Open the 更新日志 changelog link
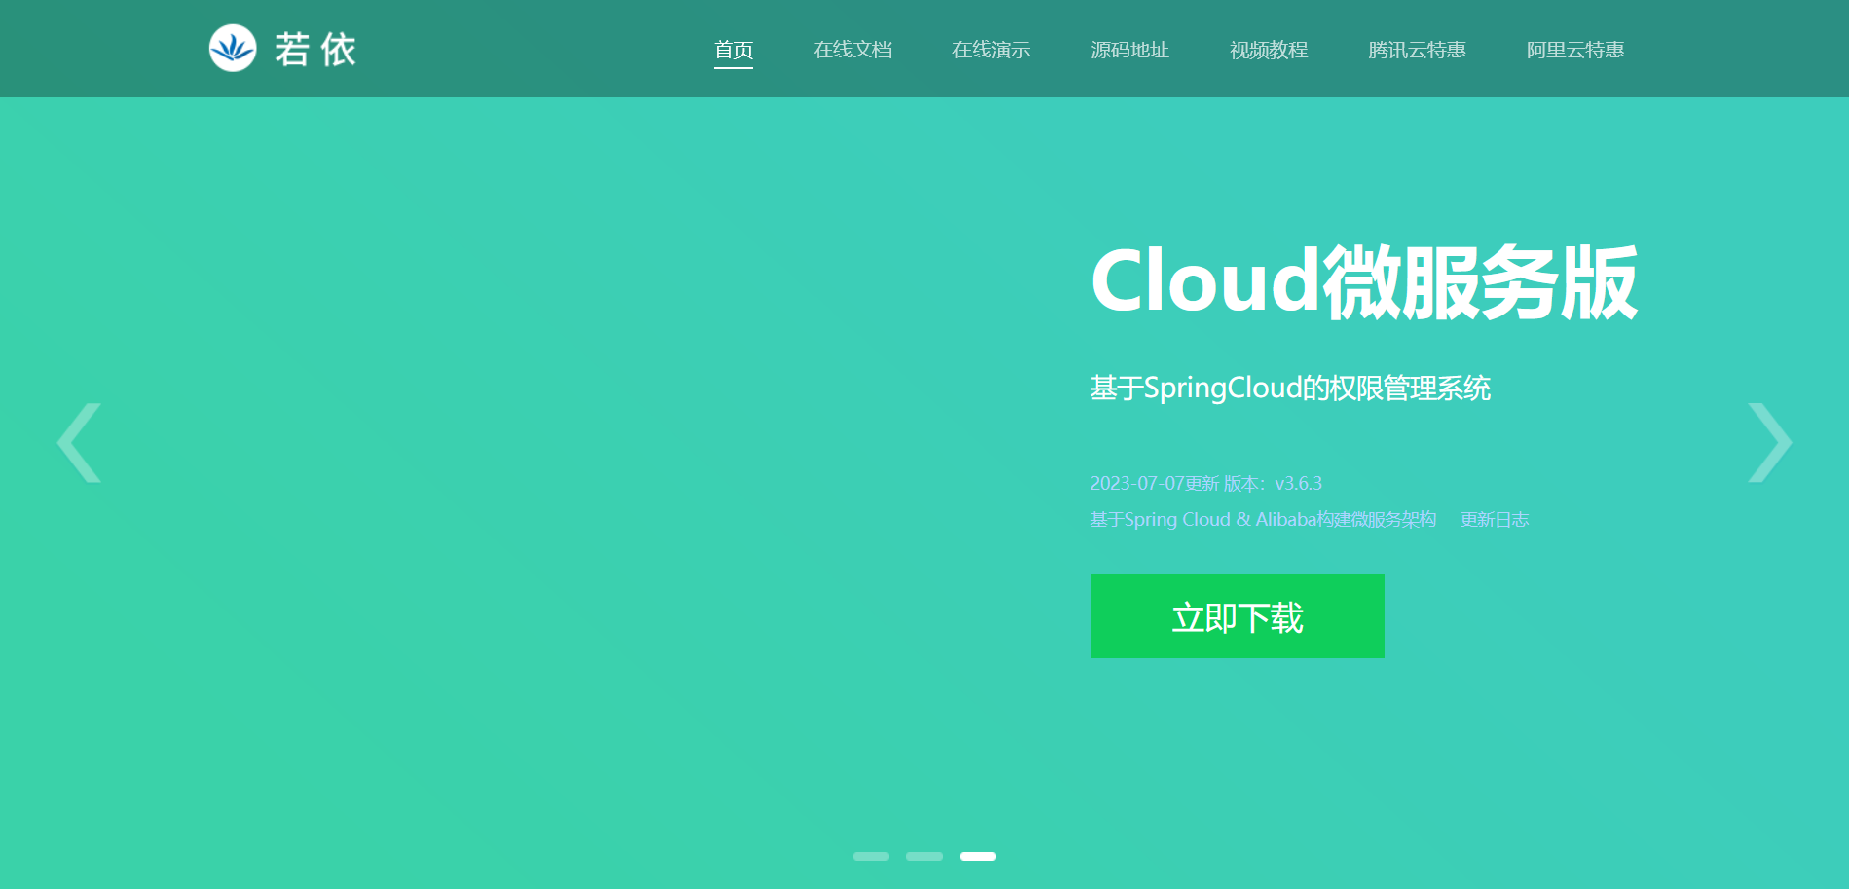 coord(1495,520)
